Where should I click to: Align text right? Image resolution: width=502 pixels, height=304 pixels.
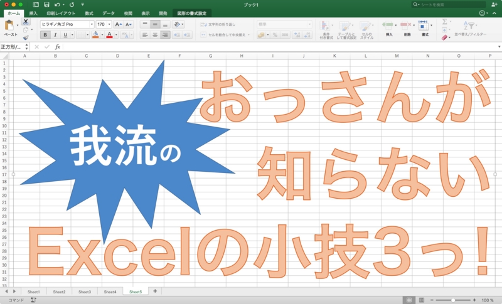165,35
